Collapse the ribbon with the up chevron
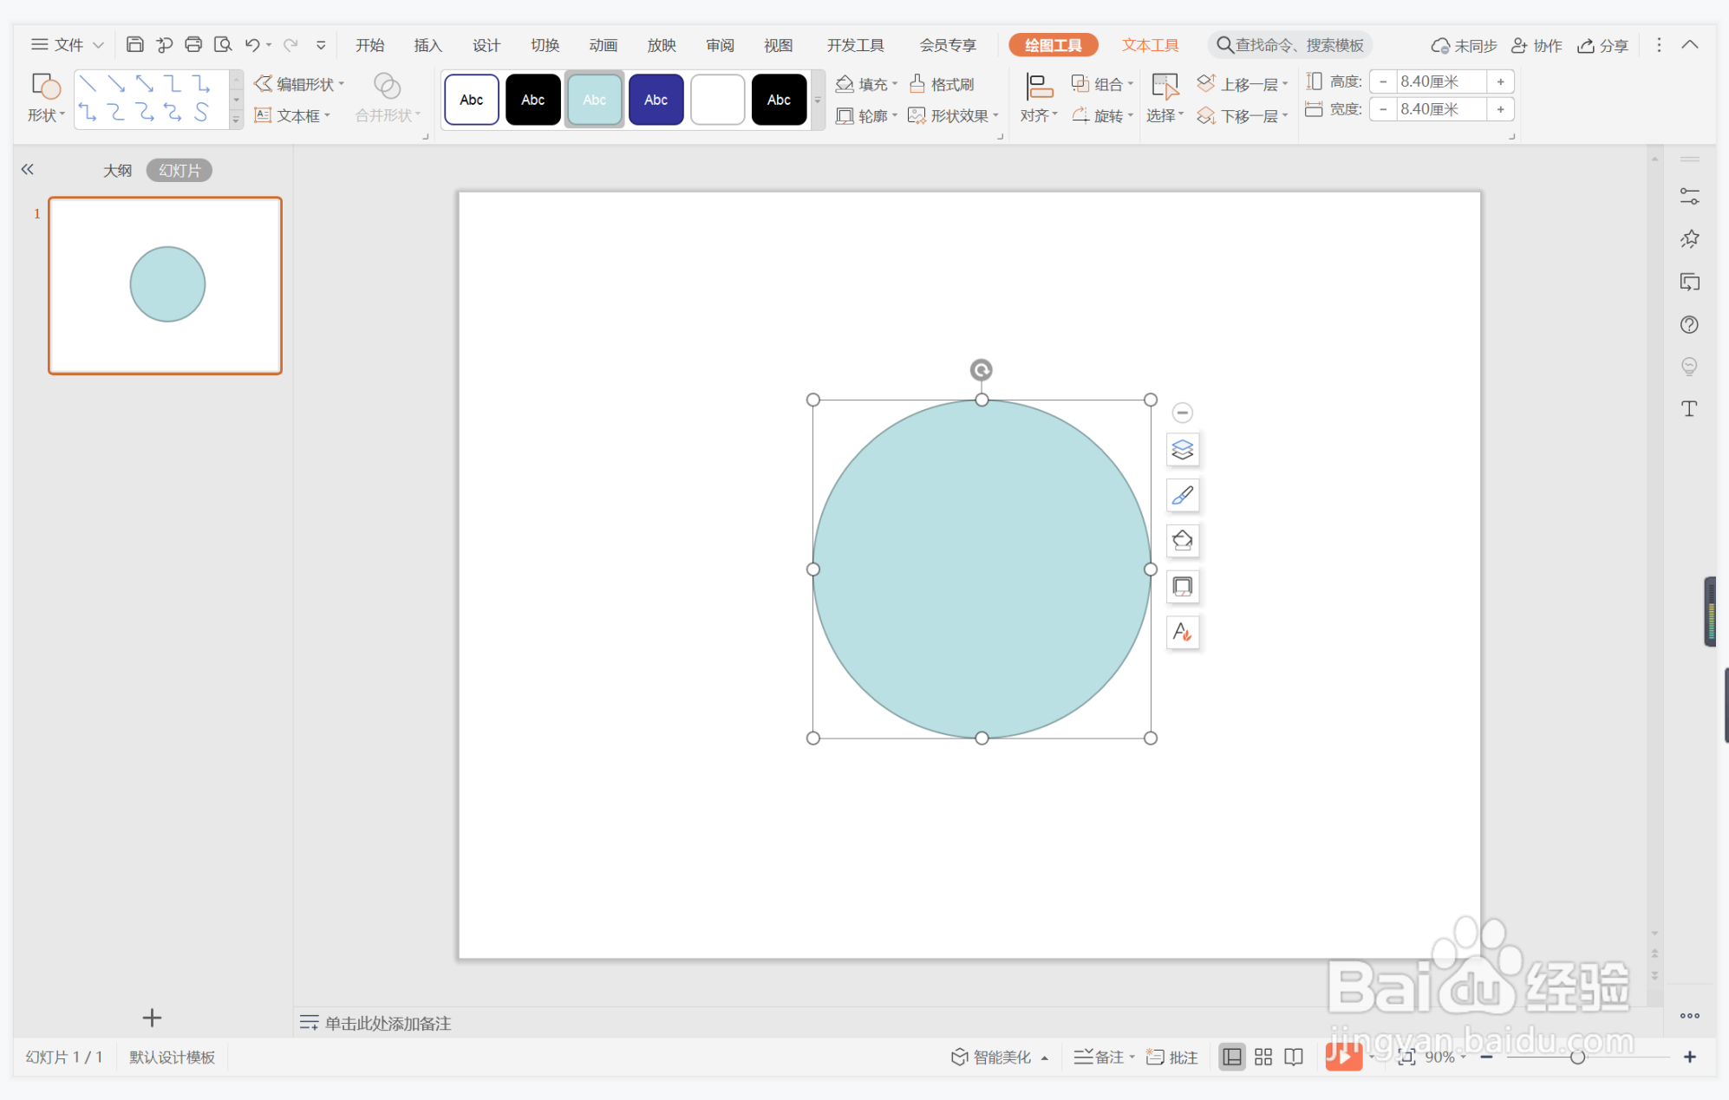Screen dimensions: 1729x1100 pyautogui.click(x=1690, y=44)
